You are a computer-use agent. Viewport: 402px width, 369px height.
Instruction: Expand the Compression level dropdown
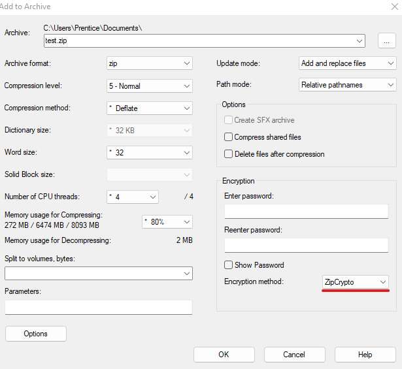(x=150, y=86)
